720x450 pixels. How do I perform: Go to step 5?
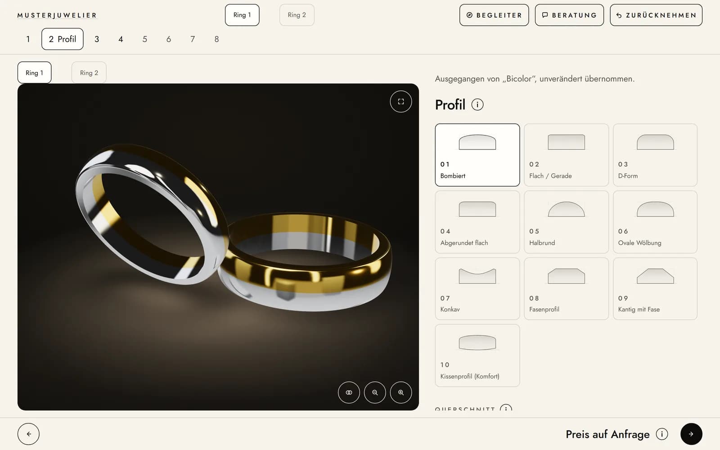144,39
